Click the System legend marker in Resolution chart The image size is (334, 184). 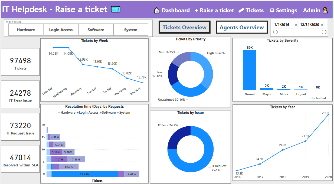click(118, 113)
